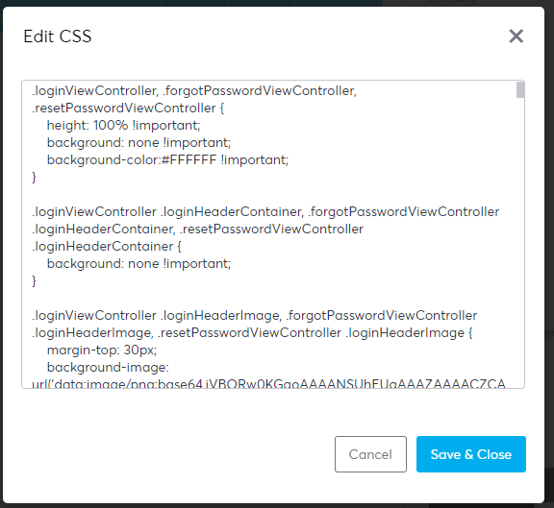Click the empty scrollbar track below the thumb
This screenshot has width=554, height=508.
[520, 243]
